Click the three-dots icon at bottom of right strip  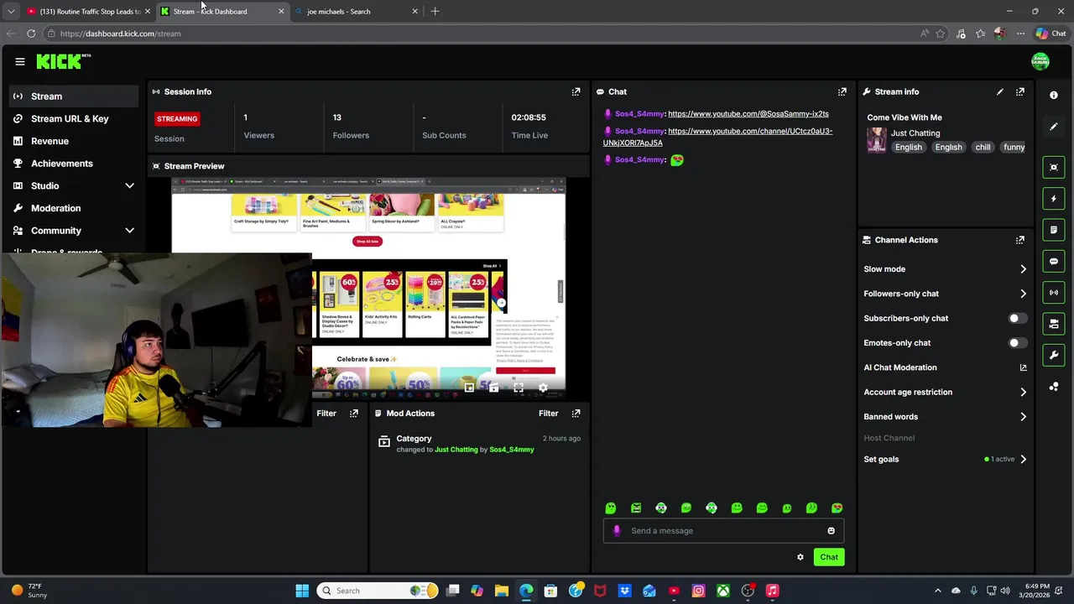pyautogui.click(x=1054, y=387)
